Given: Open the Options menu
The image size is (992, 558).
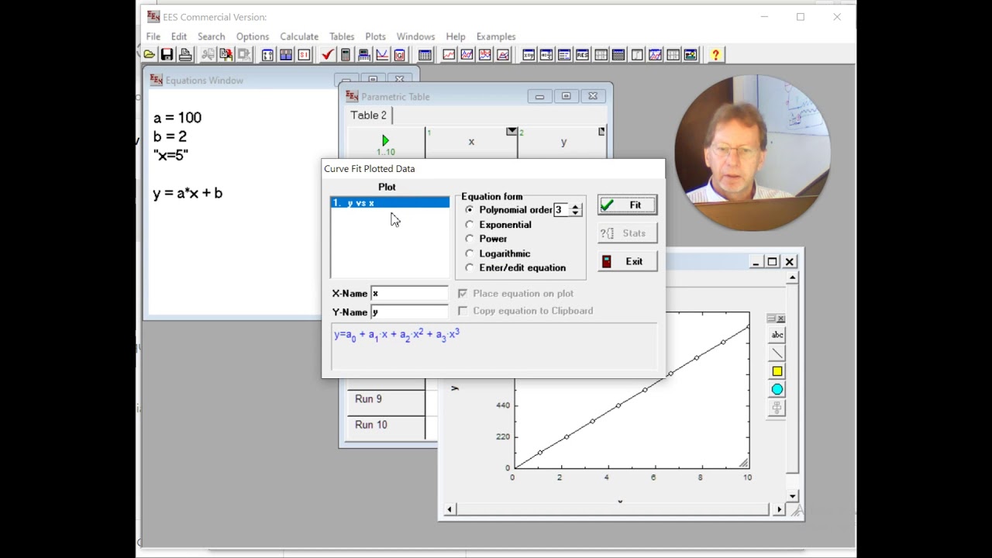Looking at the screenshot, I should click(x=253, y=36).
